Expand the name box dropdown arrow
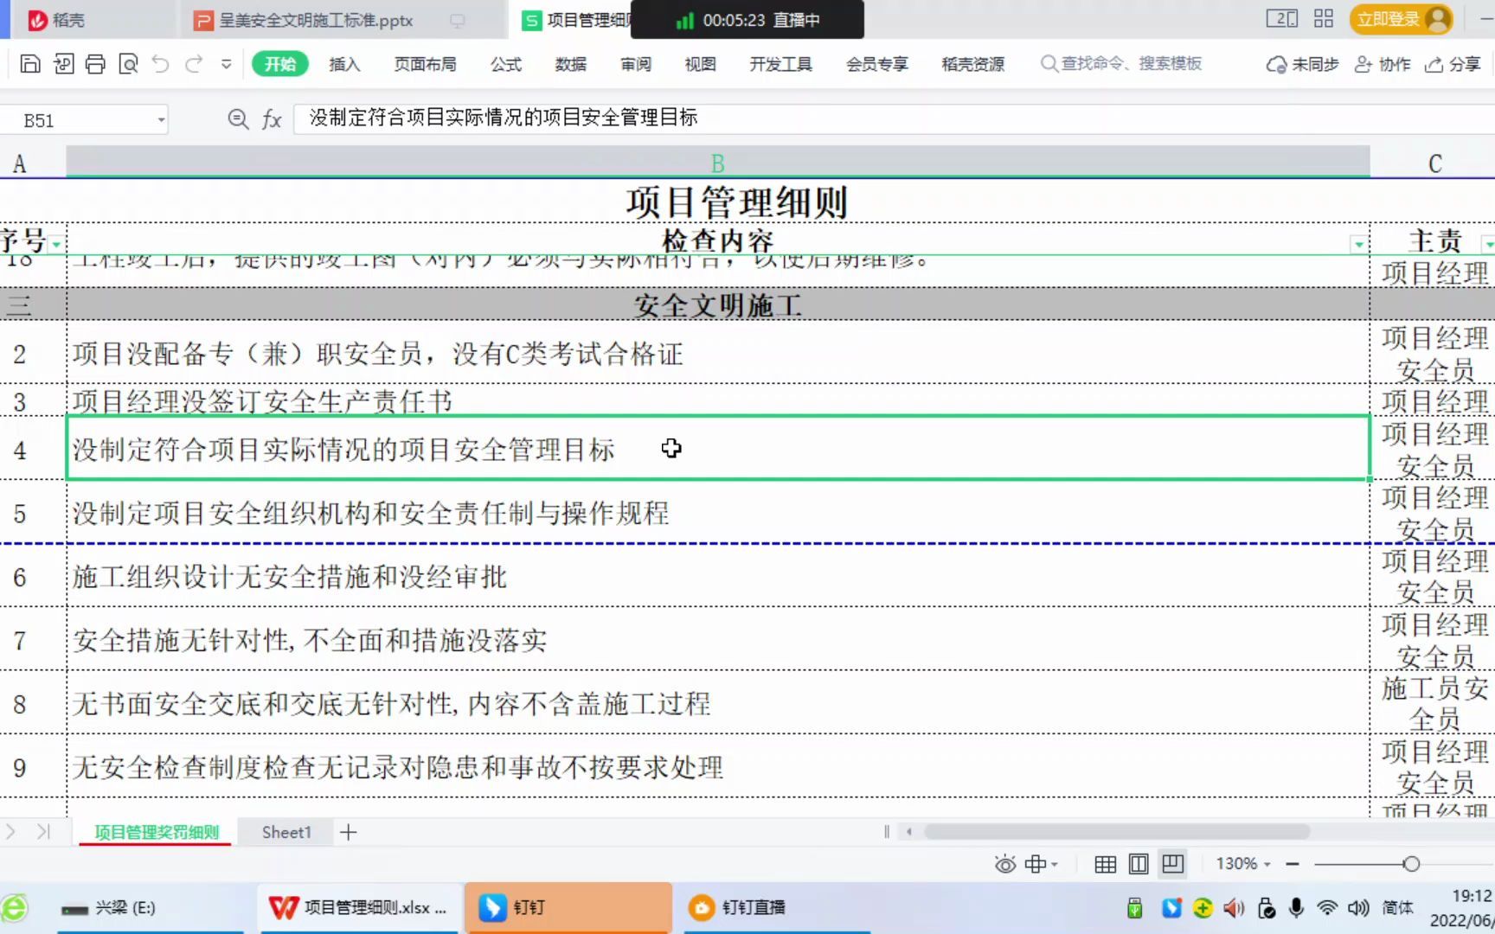Screen dimensions: 1495x934 coord(161,120)
